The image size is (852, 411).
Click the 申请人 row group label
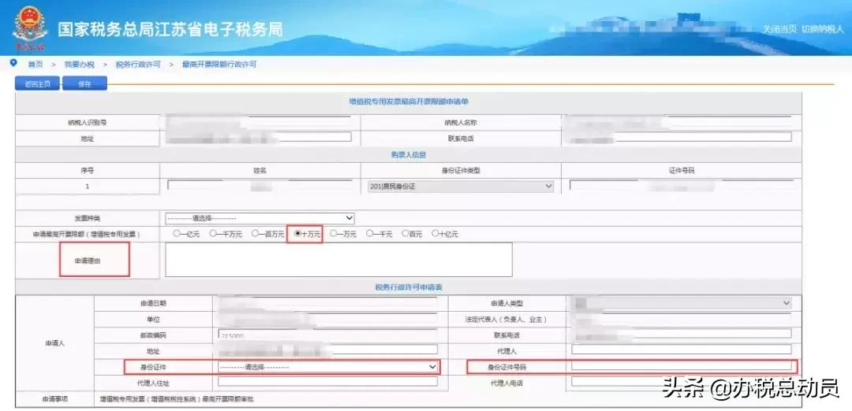[54, 343]
